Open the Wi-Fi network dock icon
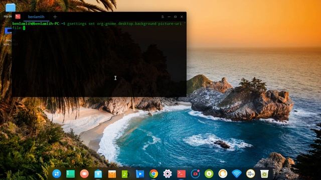The width and height of the screenshot is (321, 180). (237, 173)
